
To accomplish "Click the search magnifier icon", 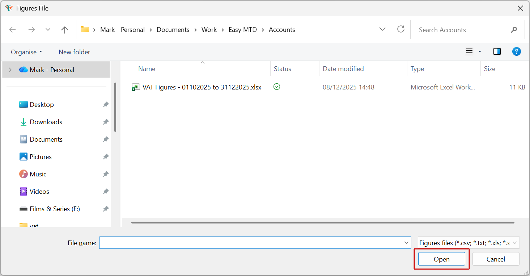I will coord(514,30).
